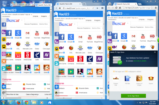159x105 pixels.
Task: Click bus sidebar icon in Internet Explorer
Action: click(4, 47)
